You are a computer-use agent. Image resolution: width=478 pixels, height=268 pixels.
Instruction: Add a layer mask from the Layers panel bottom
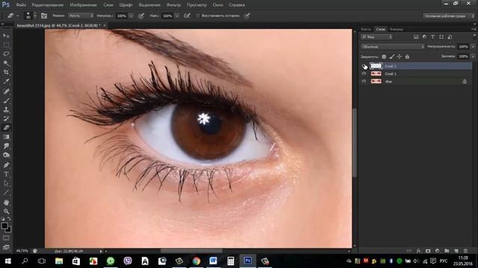pyautogui.click(x=428, y=251)
